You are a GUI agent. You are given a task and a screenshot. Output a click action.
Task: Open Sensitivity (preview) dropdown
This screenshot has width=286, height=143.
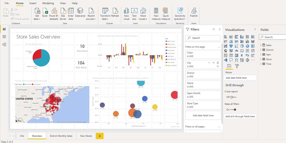pyautogui.click(x=180, y=14)
